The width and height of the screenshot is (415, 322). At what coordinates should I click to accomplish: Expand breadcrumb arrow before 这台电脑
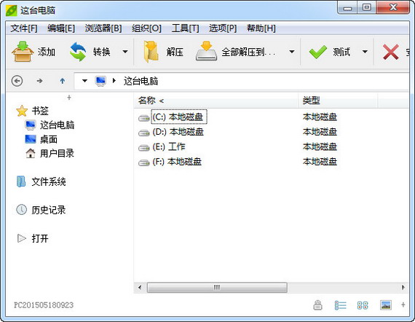(x=114, y=80)
